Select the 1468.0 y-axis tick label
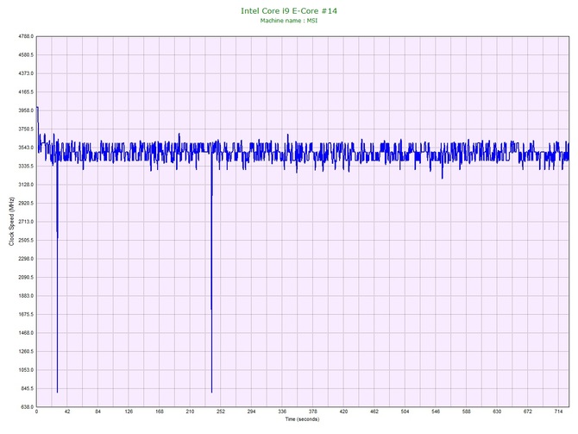578x434 pixels. click(26, 333)
